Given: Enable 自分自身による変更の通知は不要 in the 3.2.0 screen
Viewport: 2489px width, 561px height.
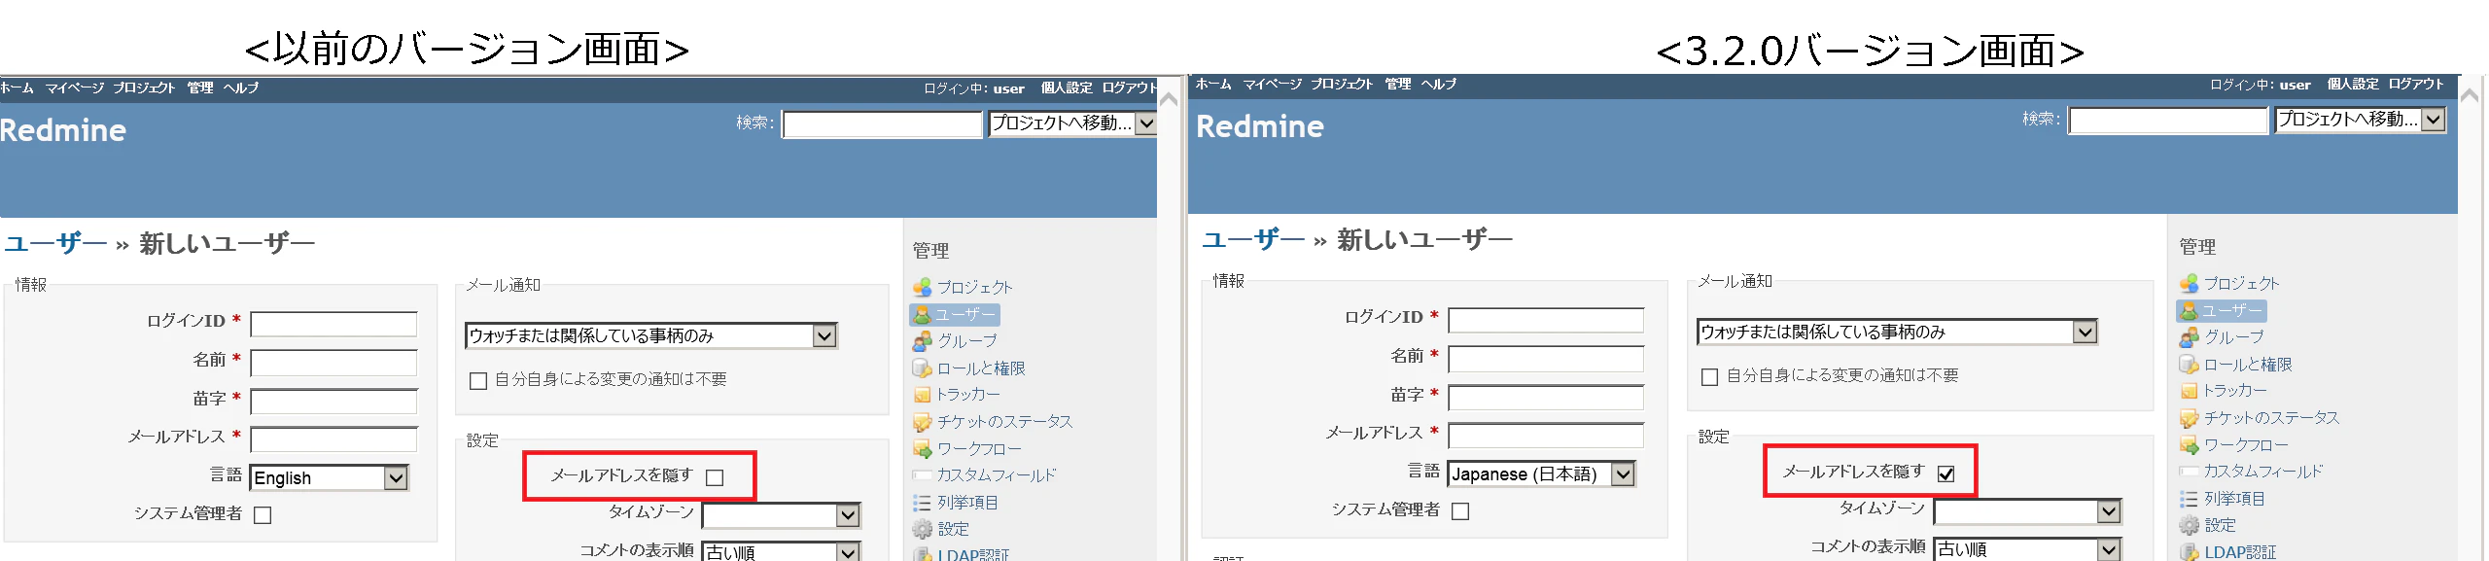Looking at the screenshot, I should (1709, 376).
